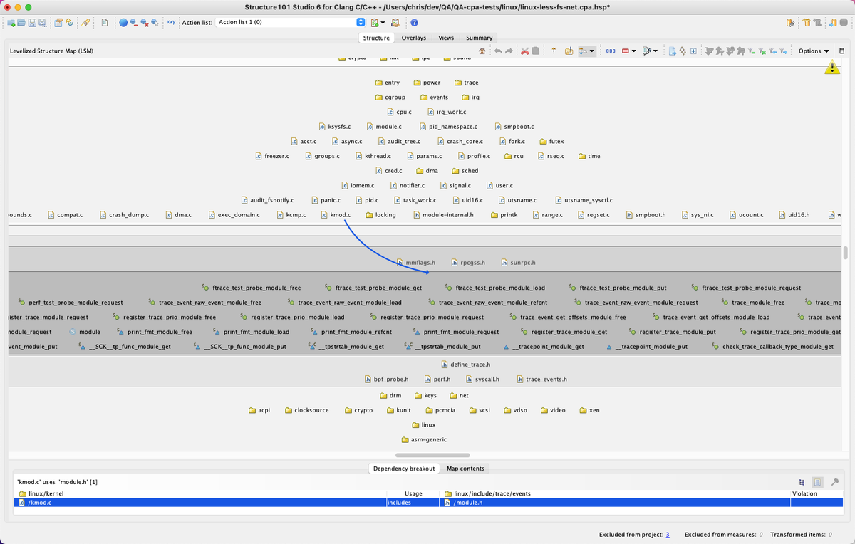This screenshot has height=544, width=855.
Task: Open the Summary tab
Action: pyautogui.click(x=479, y=38)
